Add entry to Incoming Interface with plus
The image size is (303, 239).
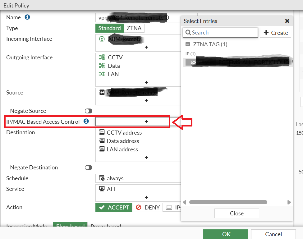tap(146, 47)
